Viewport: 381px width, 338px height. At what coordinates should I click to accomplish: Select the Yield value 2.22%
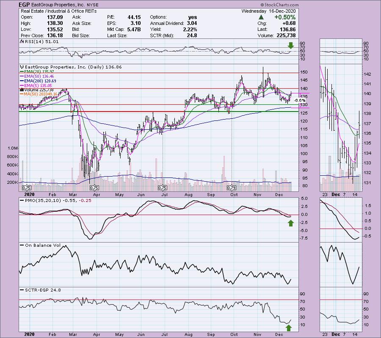pos(190,29)
